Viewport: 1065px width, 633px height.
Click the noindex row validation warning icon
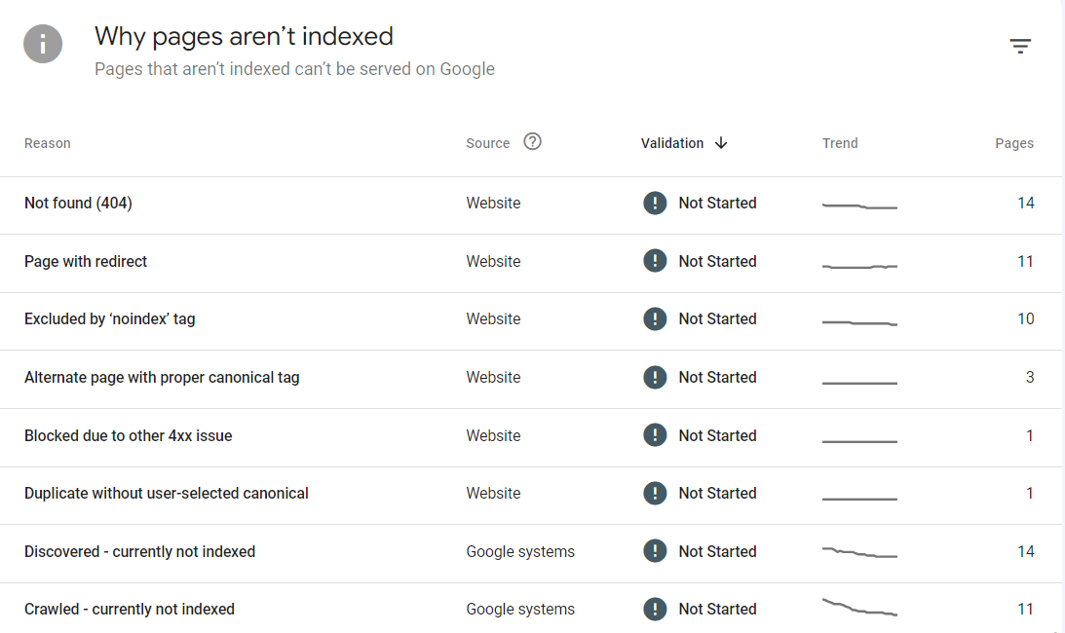655,318
